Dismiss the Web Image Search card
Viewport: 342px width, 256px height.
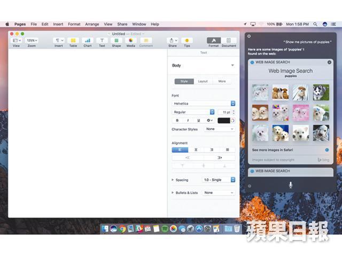tap(329, 62)
